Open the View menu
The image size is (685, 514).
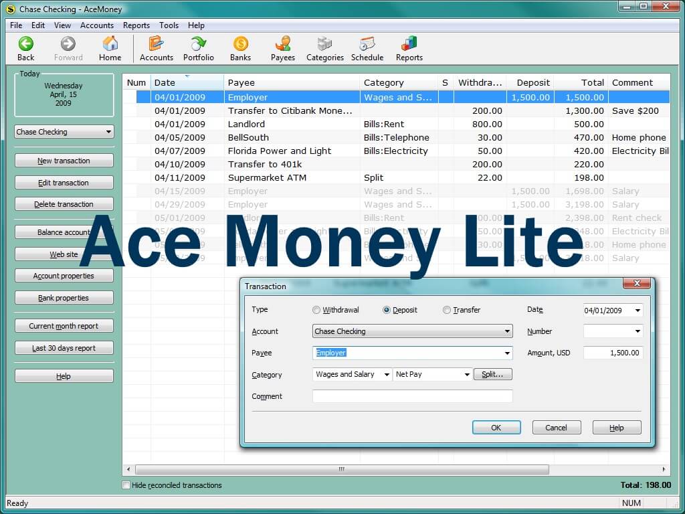[62, 25]
